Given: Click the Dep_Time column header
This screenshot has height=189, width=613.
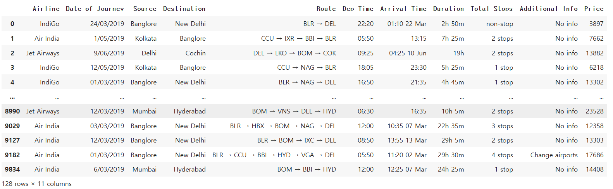Looking at the screenshot, I should (358, 9).
